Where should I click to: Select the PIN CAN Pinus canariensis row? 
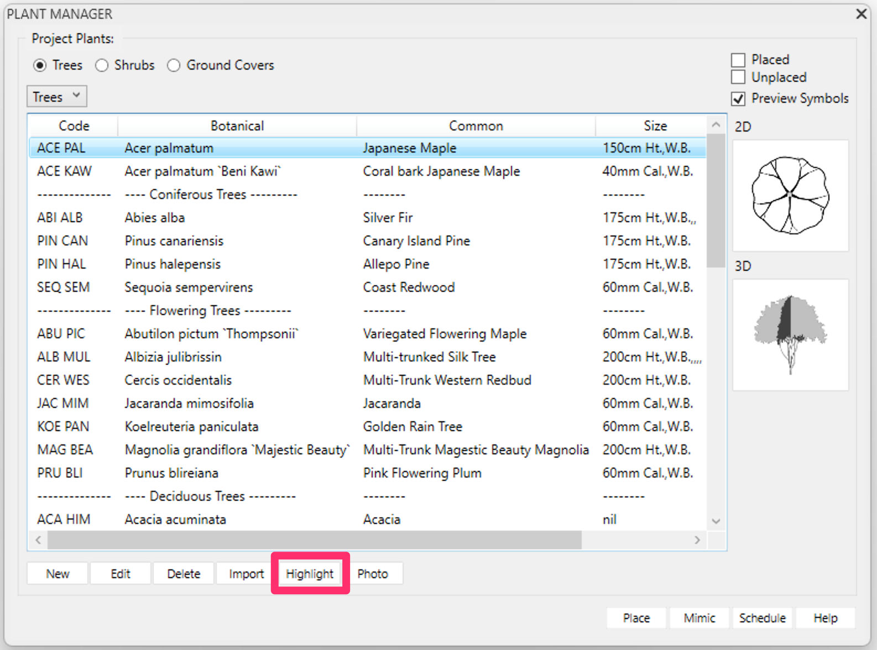pyautogui.click(x=367, y=241)
